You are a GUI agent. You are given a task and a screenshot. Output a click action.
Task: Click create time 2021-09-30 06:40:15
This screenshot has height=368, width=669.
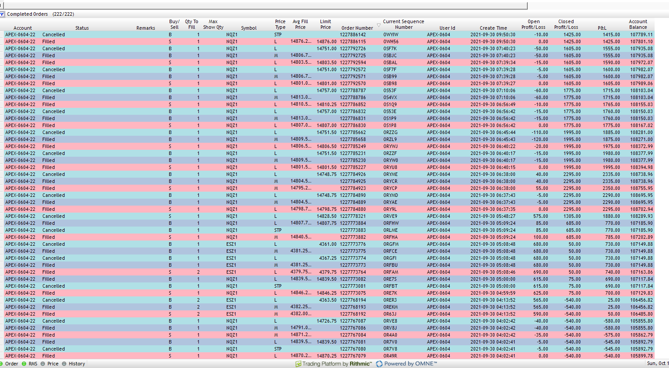point(493,167)
